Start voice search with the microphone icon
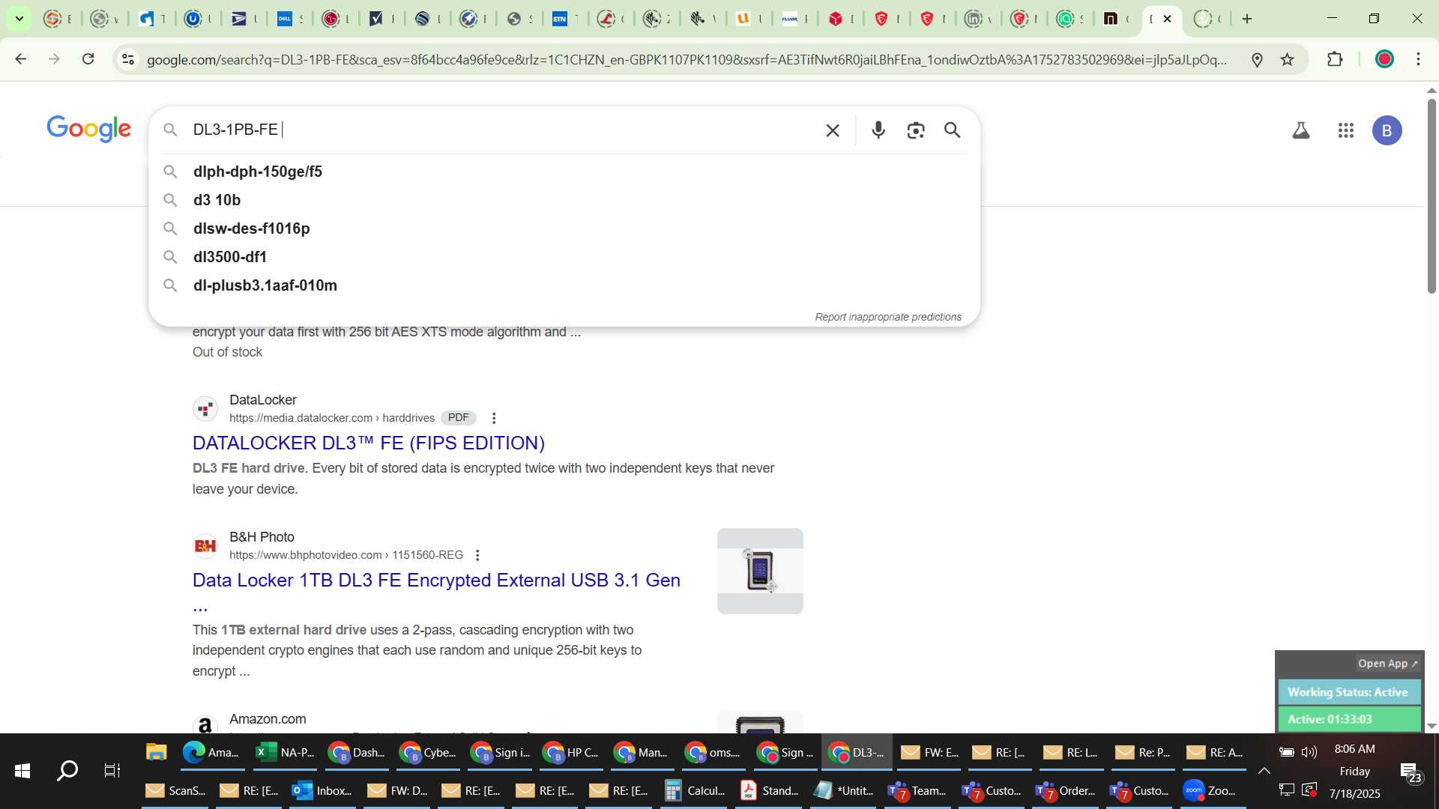This screenshot has height=809, width=1439. point(878,130)
